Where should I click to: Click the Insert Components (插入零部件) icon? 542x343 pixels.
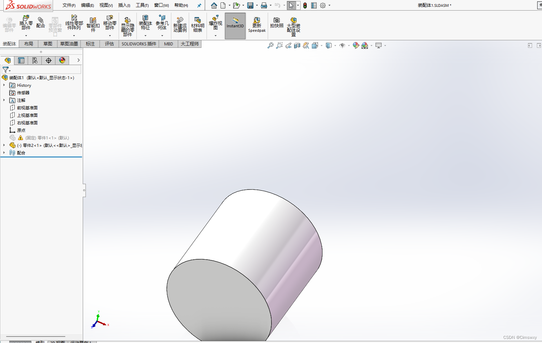click(26, 23)
